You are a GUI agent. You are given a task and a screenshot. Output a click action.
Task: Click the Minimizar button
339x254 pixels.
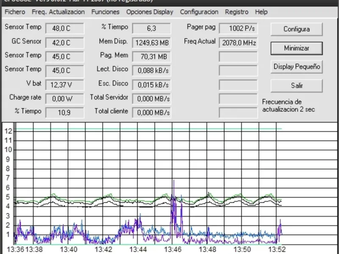[x=297, y=48]
